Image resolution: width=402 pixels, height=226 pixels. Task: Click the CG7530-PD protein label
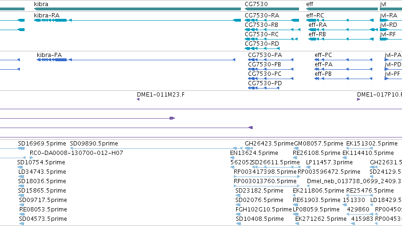pos(265,83)
